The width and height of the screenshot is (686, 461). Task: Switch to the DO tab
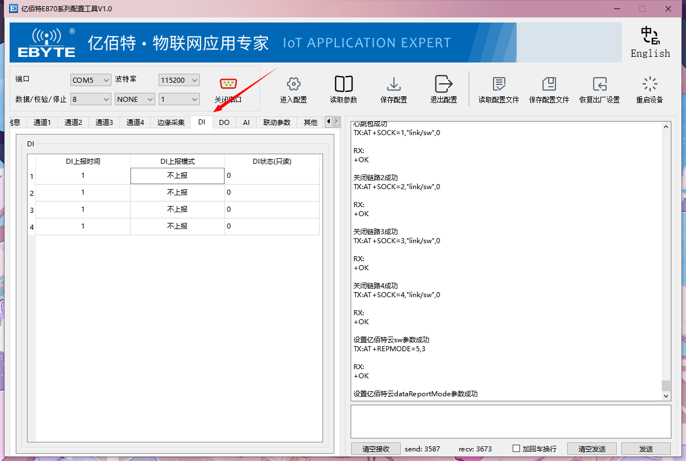pyautogui.click(x=224, y=122)
